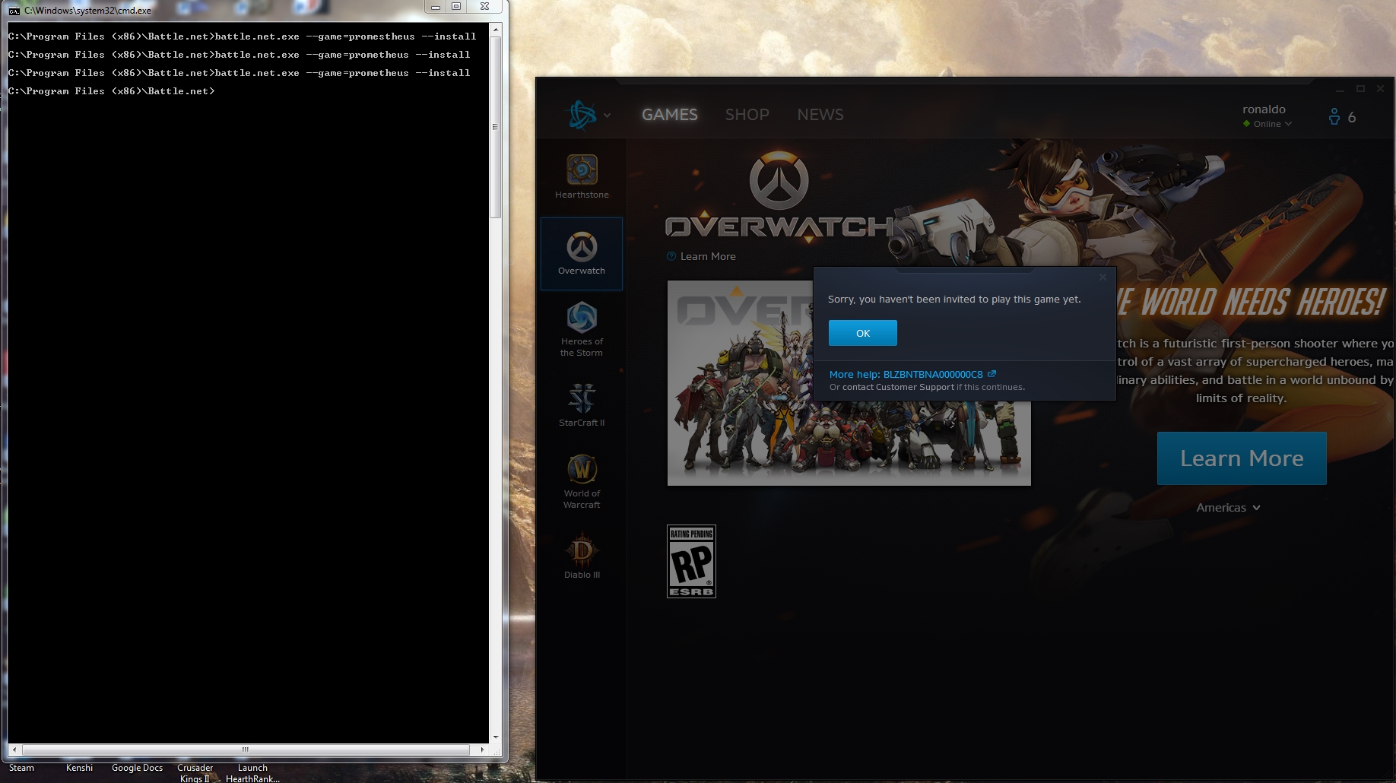Switch to the NEWS tab
Image resolution: width=1396 pixels, height=783 pixels.
[x=820, y=115]
